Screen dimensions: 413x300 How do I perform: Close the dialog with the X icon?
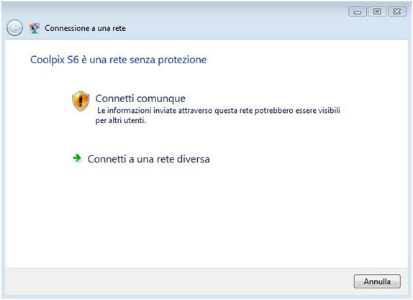point(397,12)
